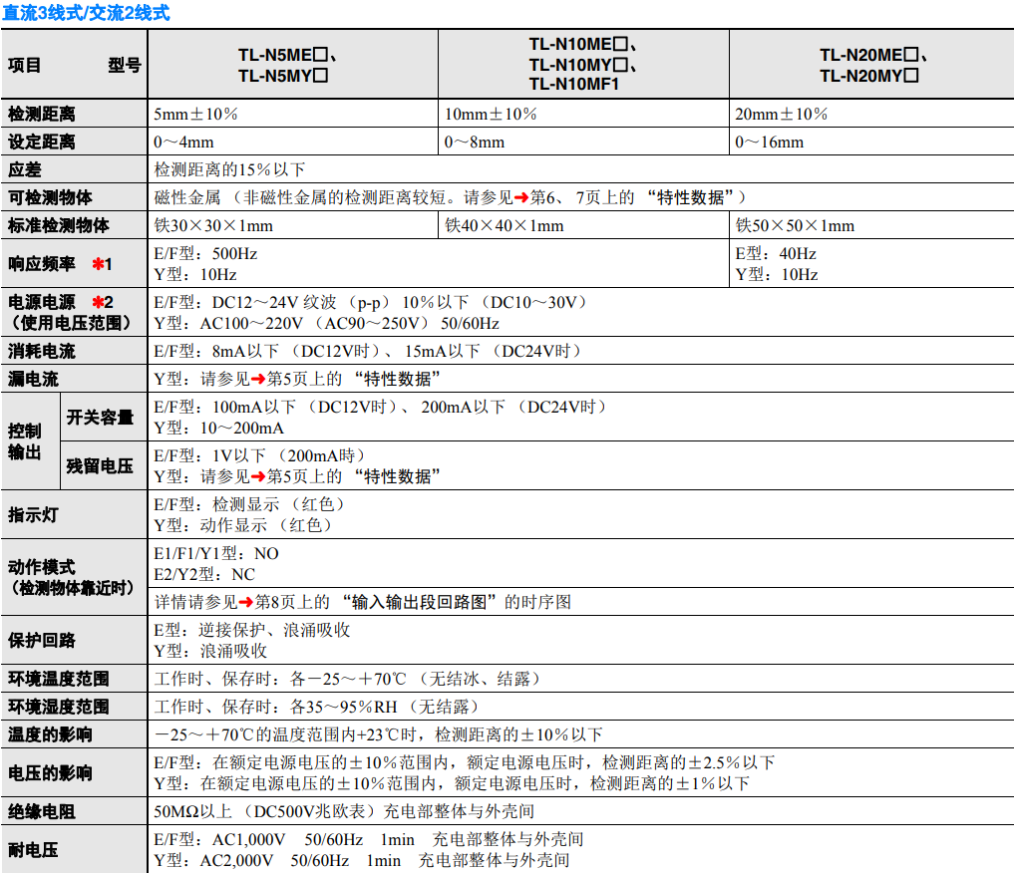1014x873 pixels.
Task: Click the 消耗电流 row label
Action: coord(42,352)
